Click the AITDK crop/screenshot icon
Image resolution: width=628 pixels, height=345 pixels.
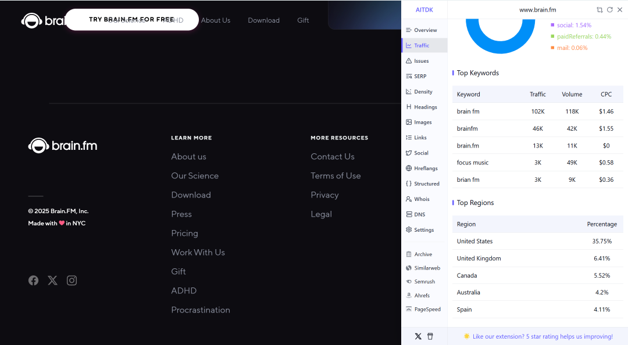click(600, 10)
